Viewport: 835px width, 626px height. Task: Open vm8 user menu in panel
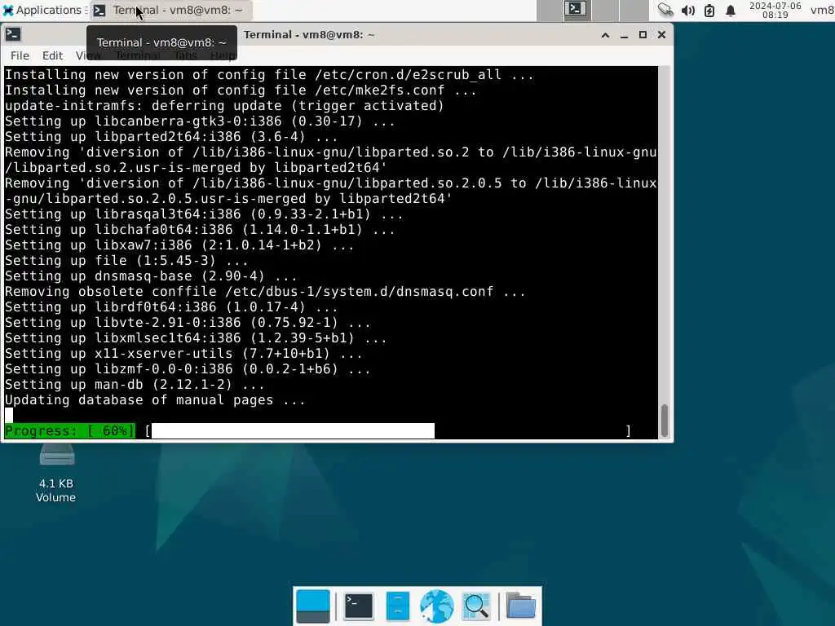click(x=822, y=10)
